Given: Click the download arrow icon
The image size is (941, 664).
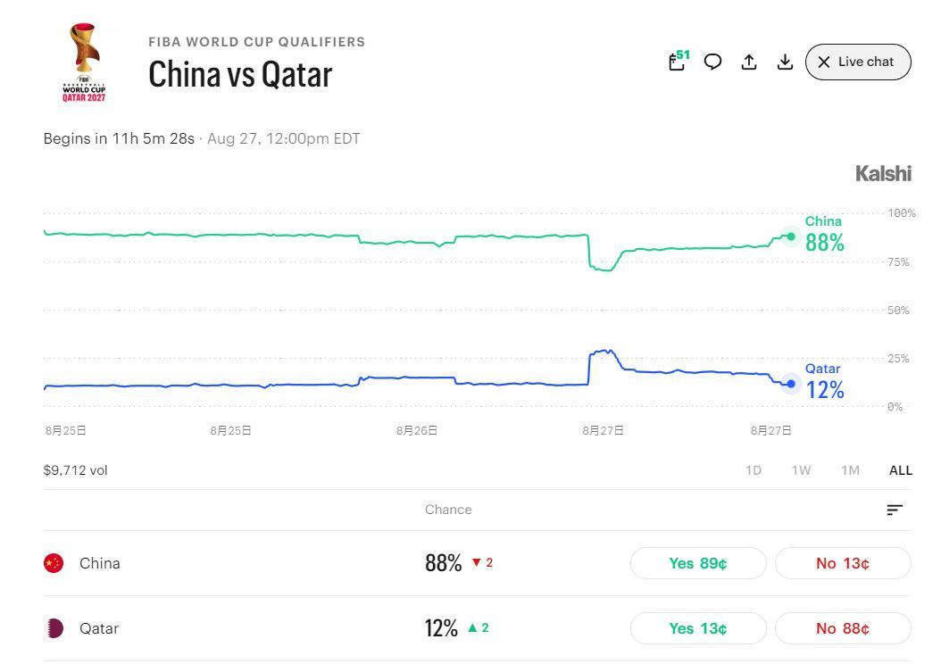Looking at the screenshot, I should point(785,62).
